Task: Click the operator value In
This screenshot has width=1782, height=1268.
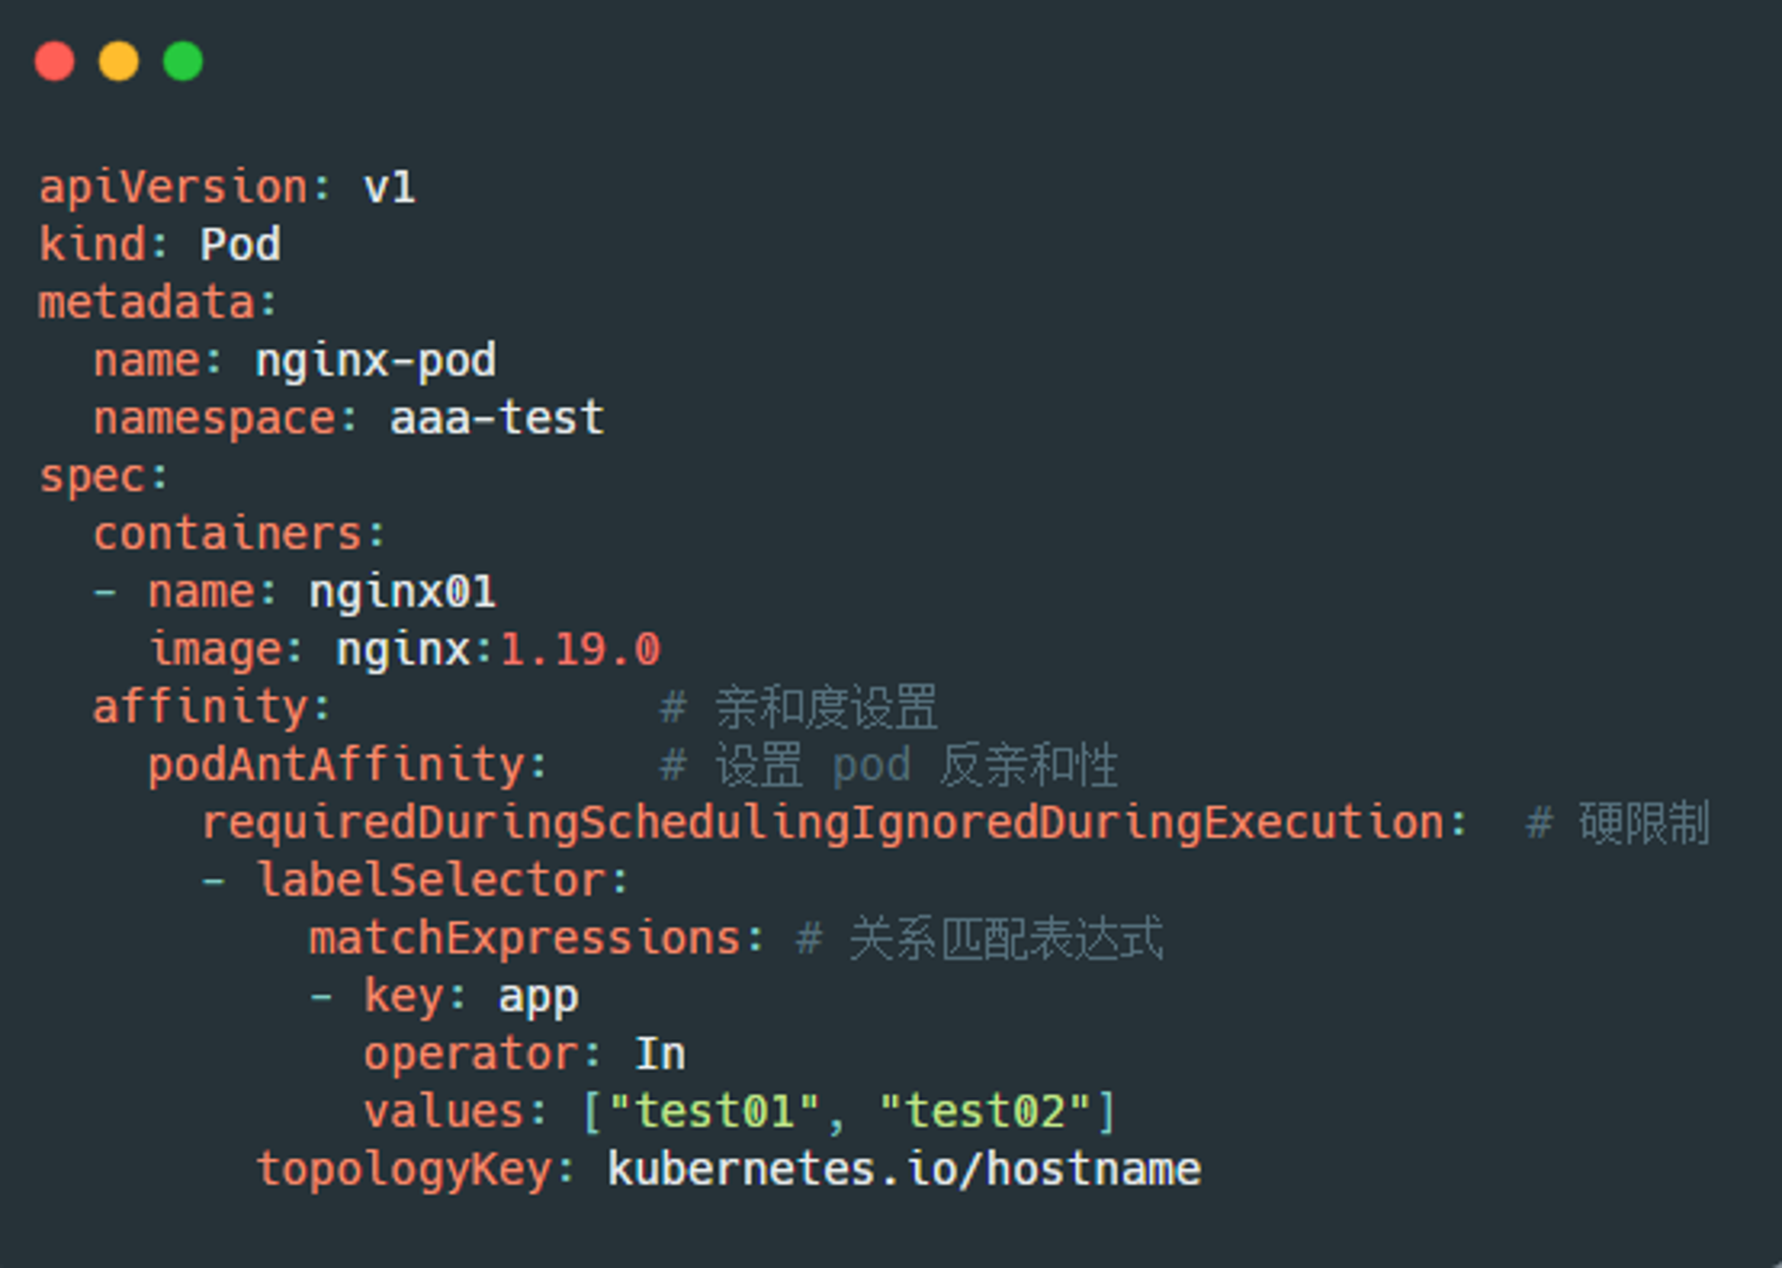Action: tap(660, 1054)
